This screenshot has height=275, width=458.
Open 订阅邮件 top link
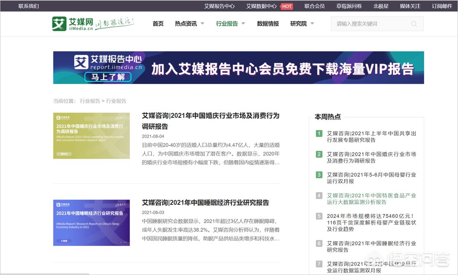442,6
